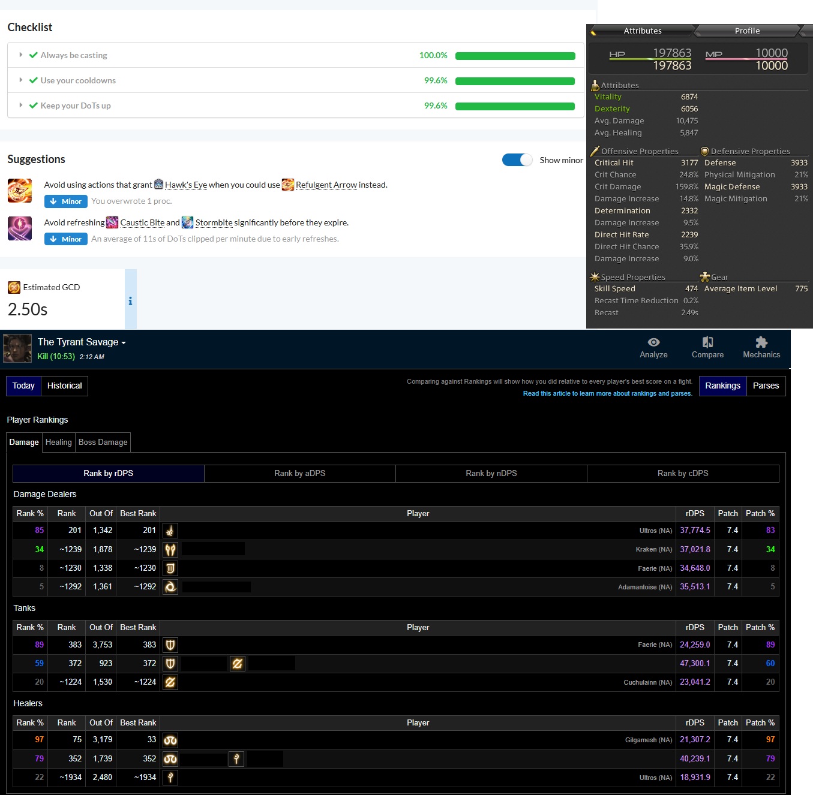Sort Damage Dealers table by Rank %

pos(30,513)
